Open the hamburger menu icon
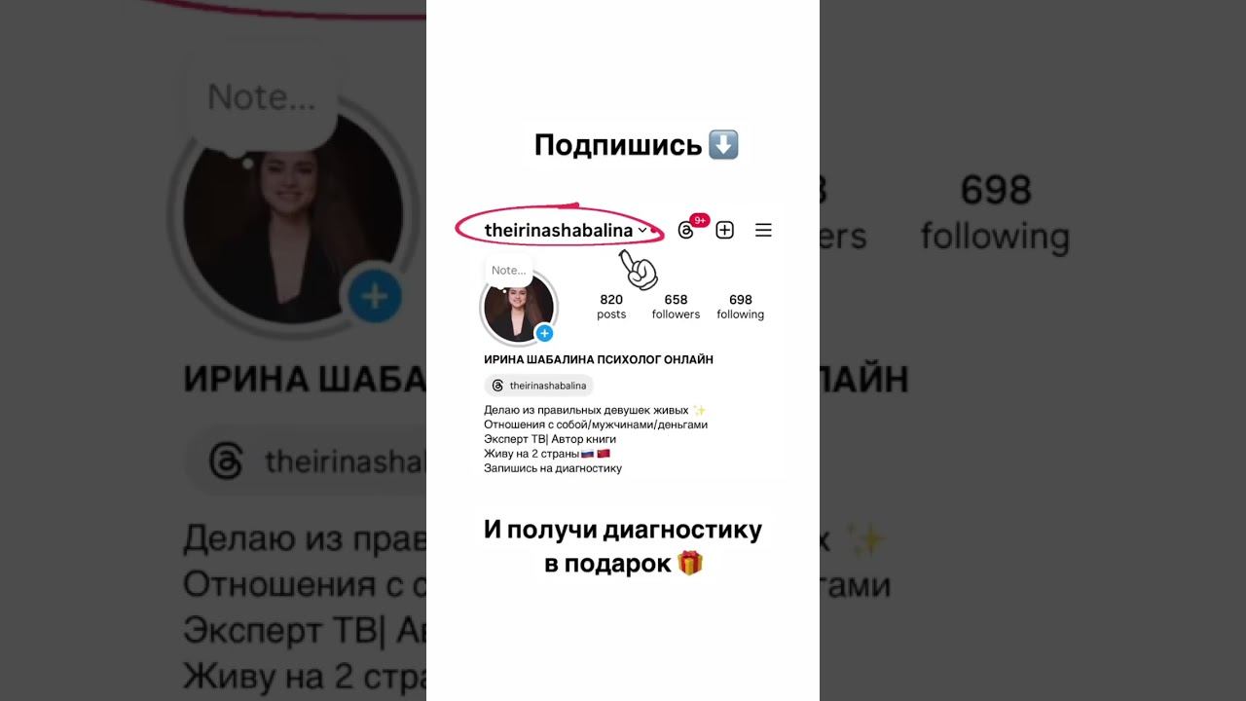1246x701 pixels. pyautogui.click(x=763, y=230)
